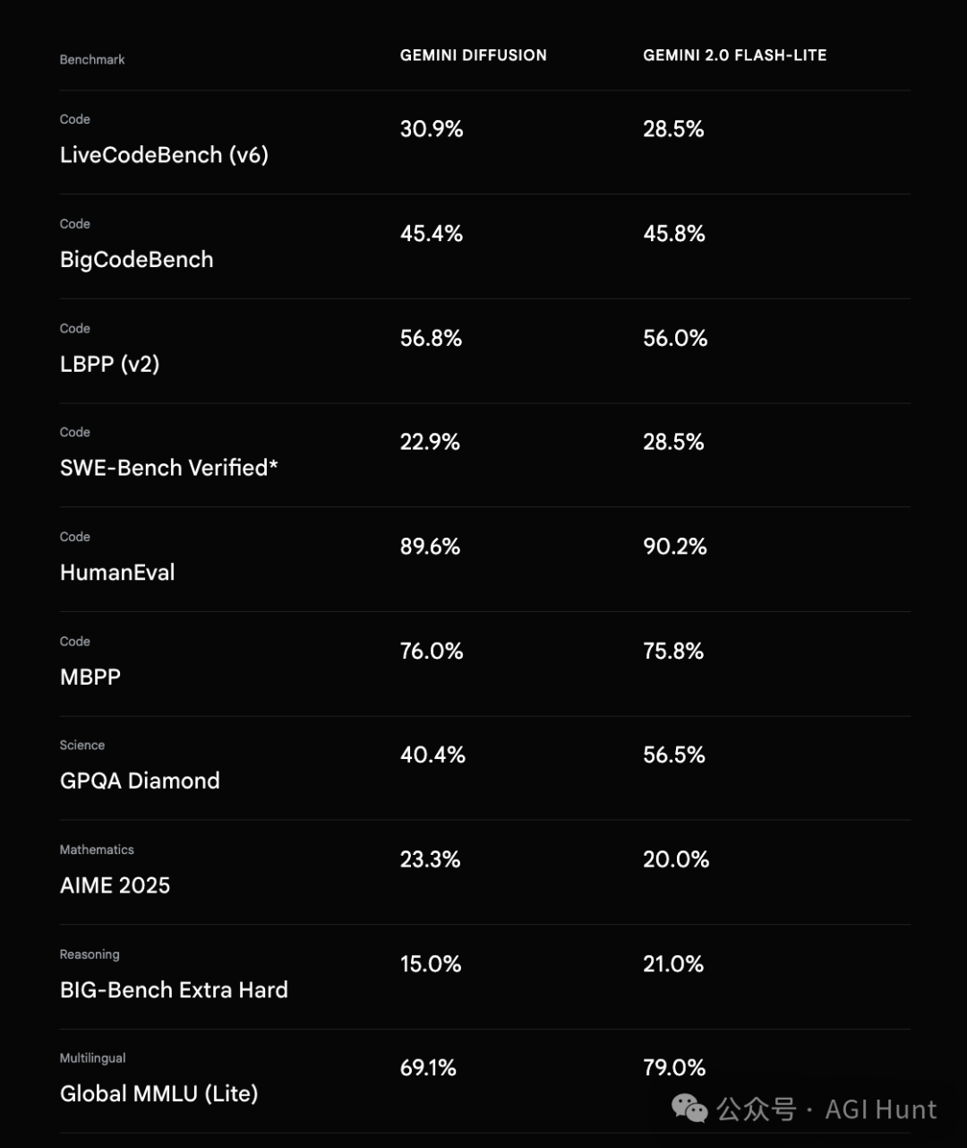Image resolution: width=967 pixels, height=1148 pixels.
Task: Click the Reasoning category label
Action: [x=90, y=954]
